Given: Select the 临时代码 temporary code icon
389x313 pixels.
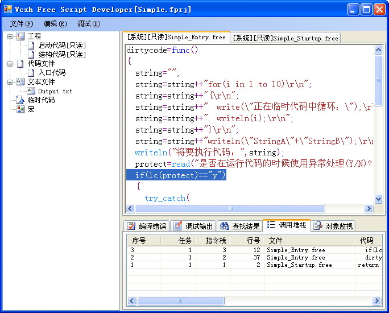Looking at the screenshot, I should [x=21, y=100].
